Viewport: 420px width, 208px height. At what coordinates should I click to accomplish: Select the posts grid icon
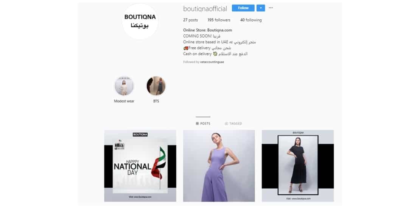click(198, 124)
